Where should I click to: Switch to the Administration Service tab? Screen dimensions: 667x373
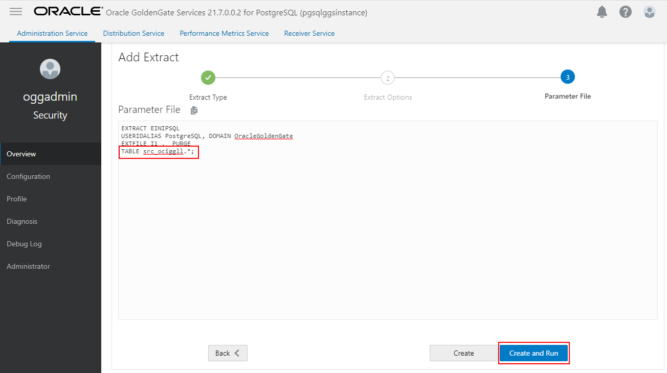pos(52,33)
